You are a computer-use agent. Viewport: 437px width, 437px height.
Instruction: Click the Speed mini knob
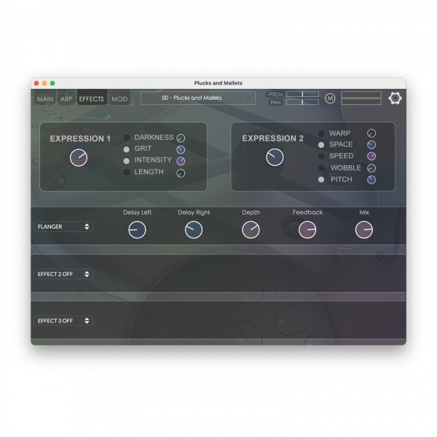click(371, 157)
